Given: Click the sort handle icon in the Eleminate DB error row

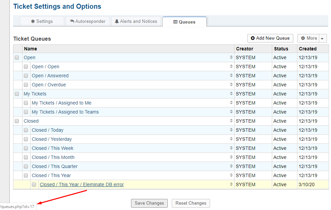Looking at the screenshot, I should (x=231, y=184).
